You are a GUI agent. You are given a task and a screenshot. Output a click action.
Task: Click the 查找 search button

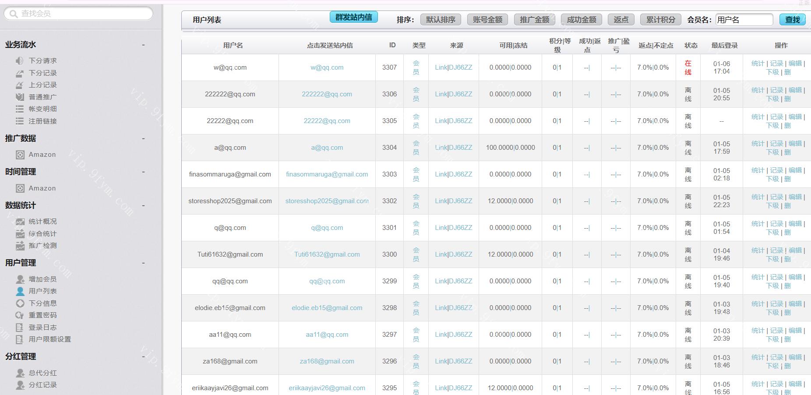coord(792,20)
